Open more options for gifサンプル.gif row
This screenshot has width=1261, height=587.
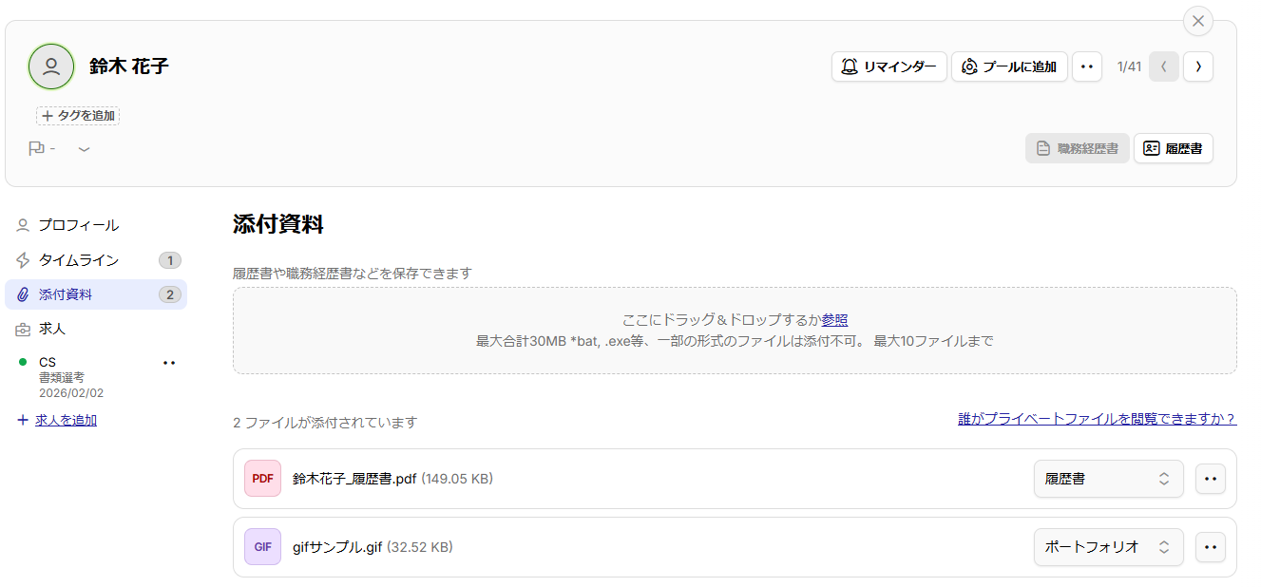[x=1210, y=547]
